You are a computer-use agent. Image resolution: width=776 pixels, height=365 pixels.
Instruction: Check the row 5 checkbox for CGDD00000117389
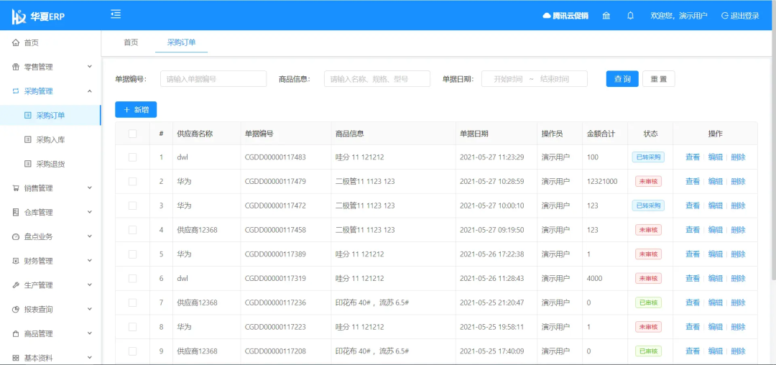point(132,254)
